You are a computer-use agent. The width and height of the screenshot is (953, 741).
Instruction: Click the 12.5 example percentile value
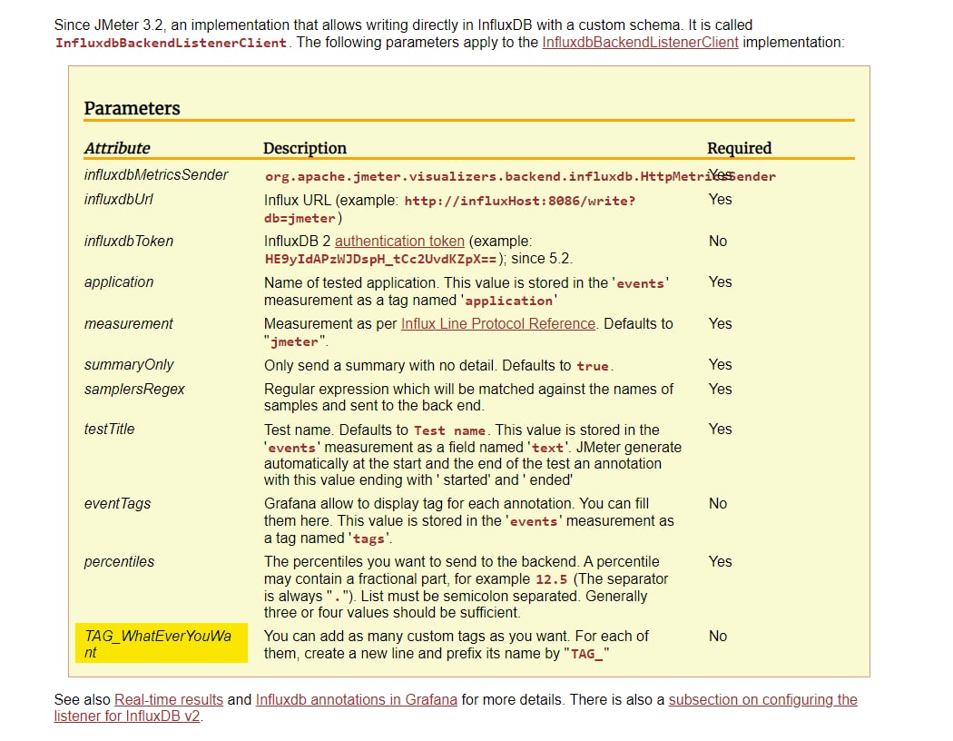pos(551,580)
